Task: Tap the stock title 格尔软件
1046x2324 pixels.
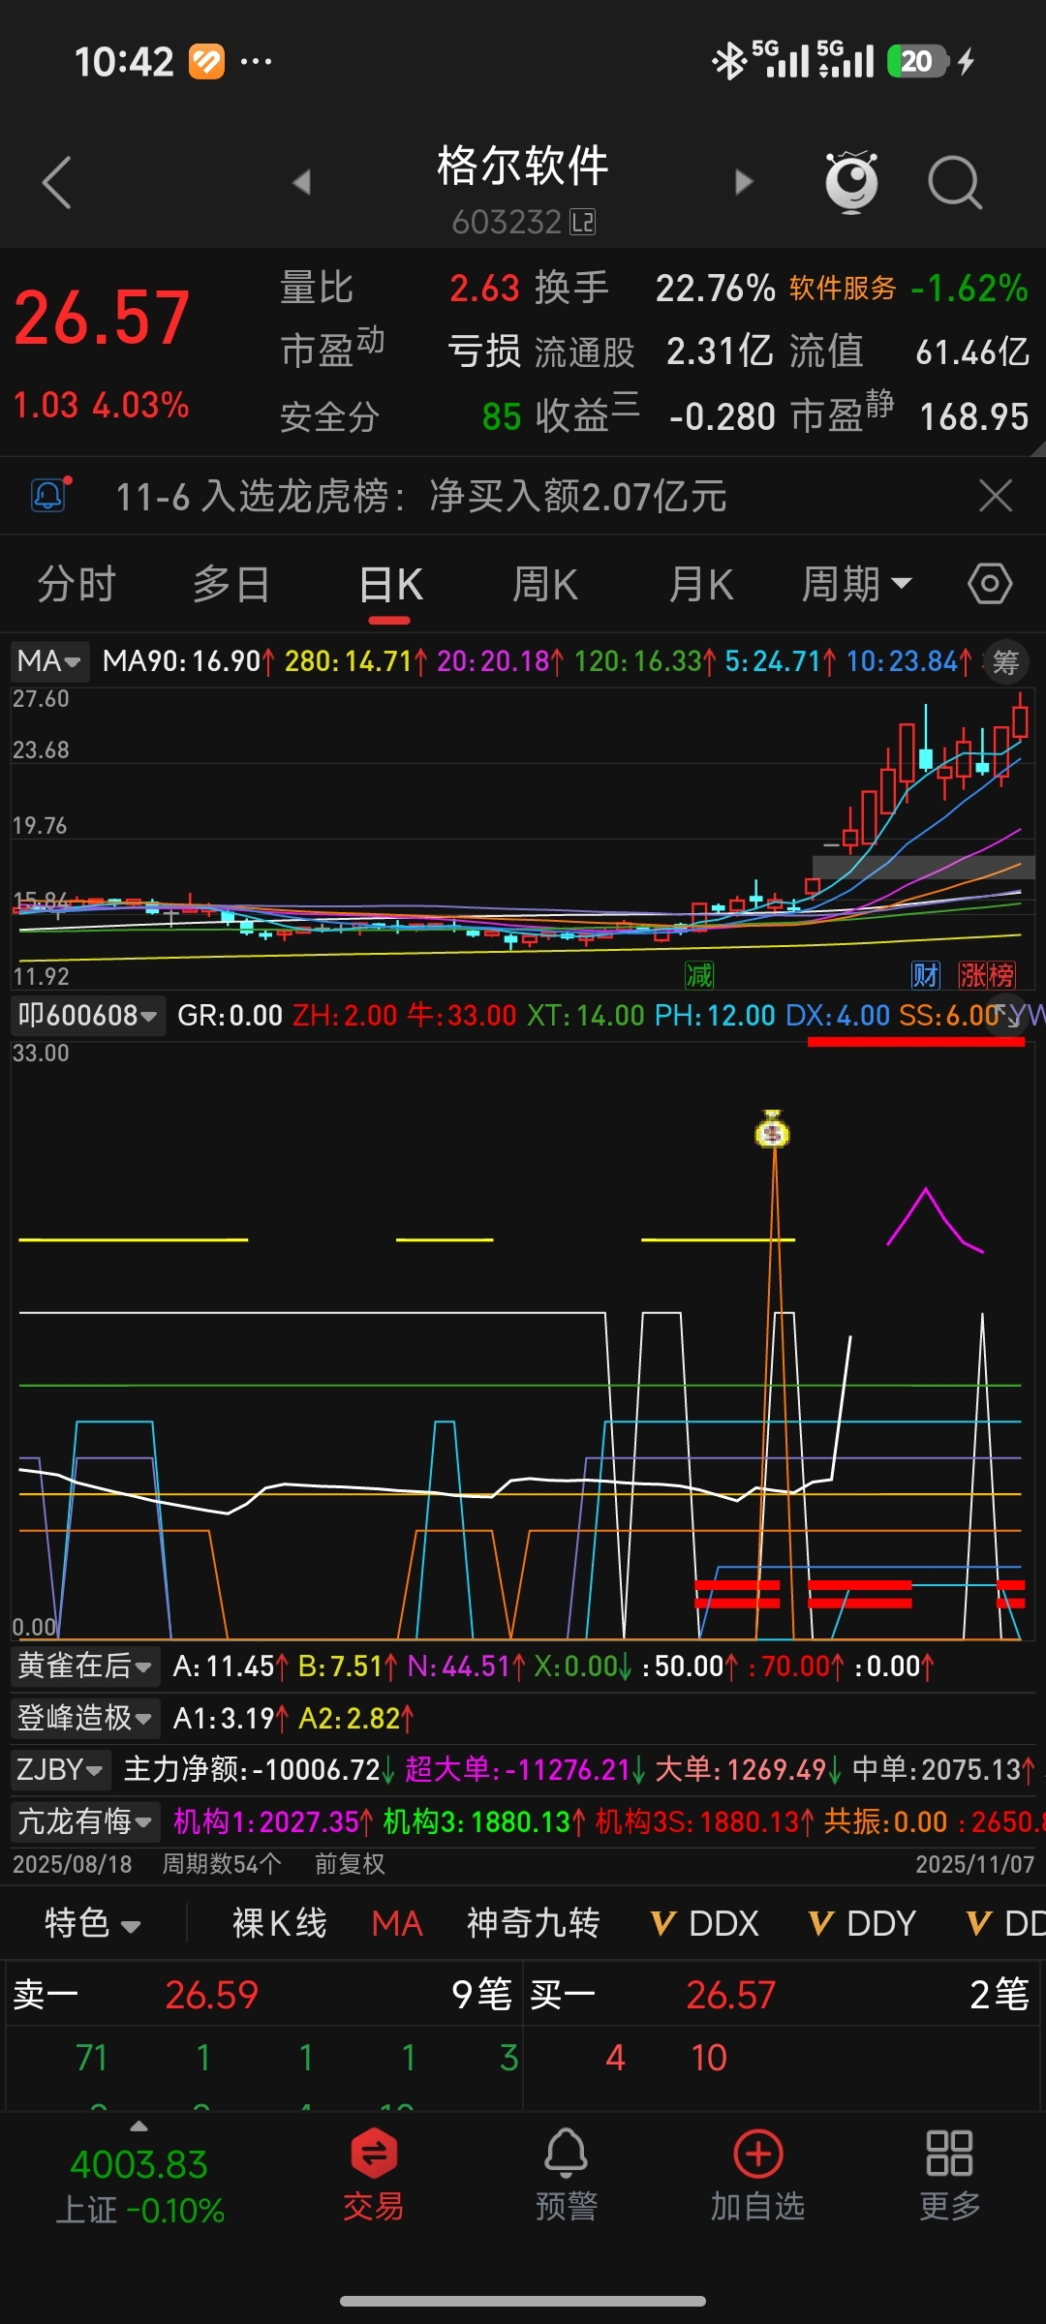Action: point(523,166)
